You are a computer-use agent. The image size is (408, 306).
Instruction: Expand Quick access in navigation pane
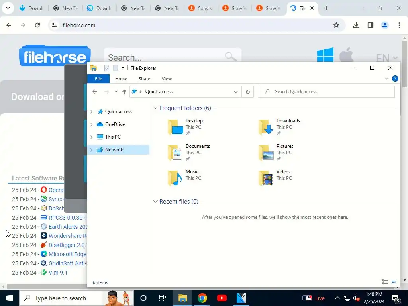click(x=91, y=112)
